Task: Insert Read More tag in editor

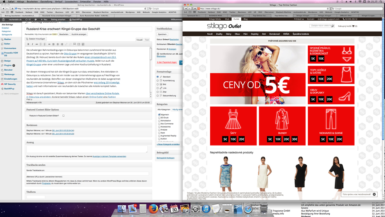Action: pyautogui.click(x=75, y=44)
